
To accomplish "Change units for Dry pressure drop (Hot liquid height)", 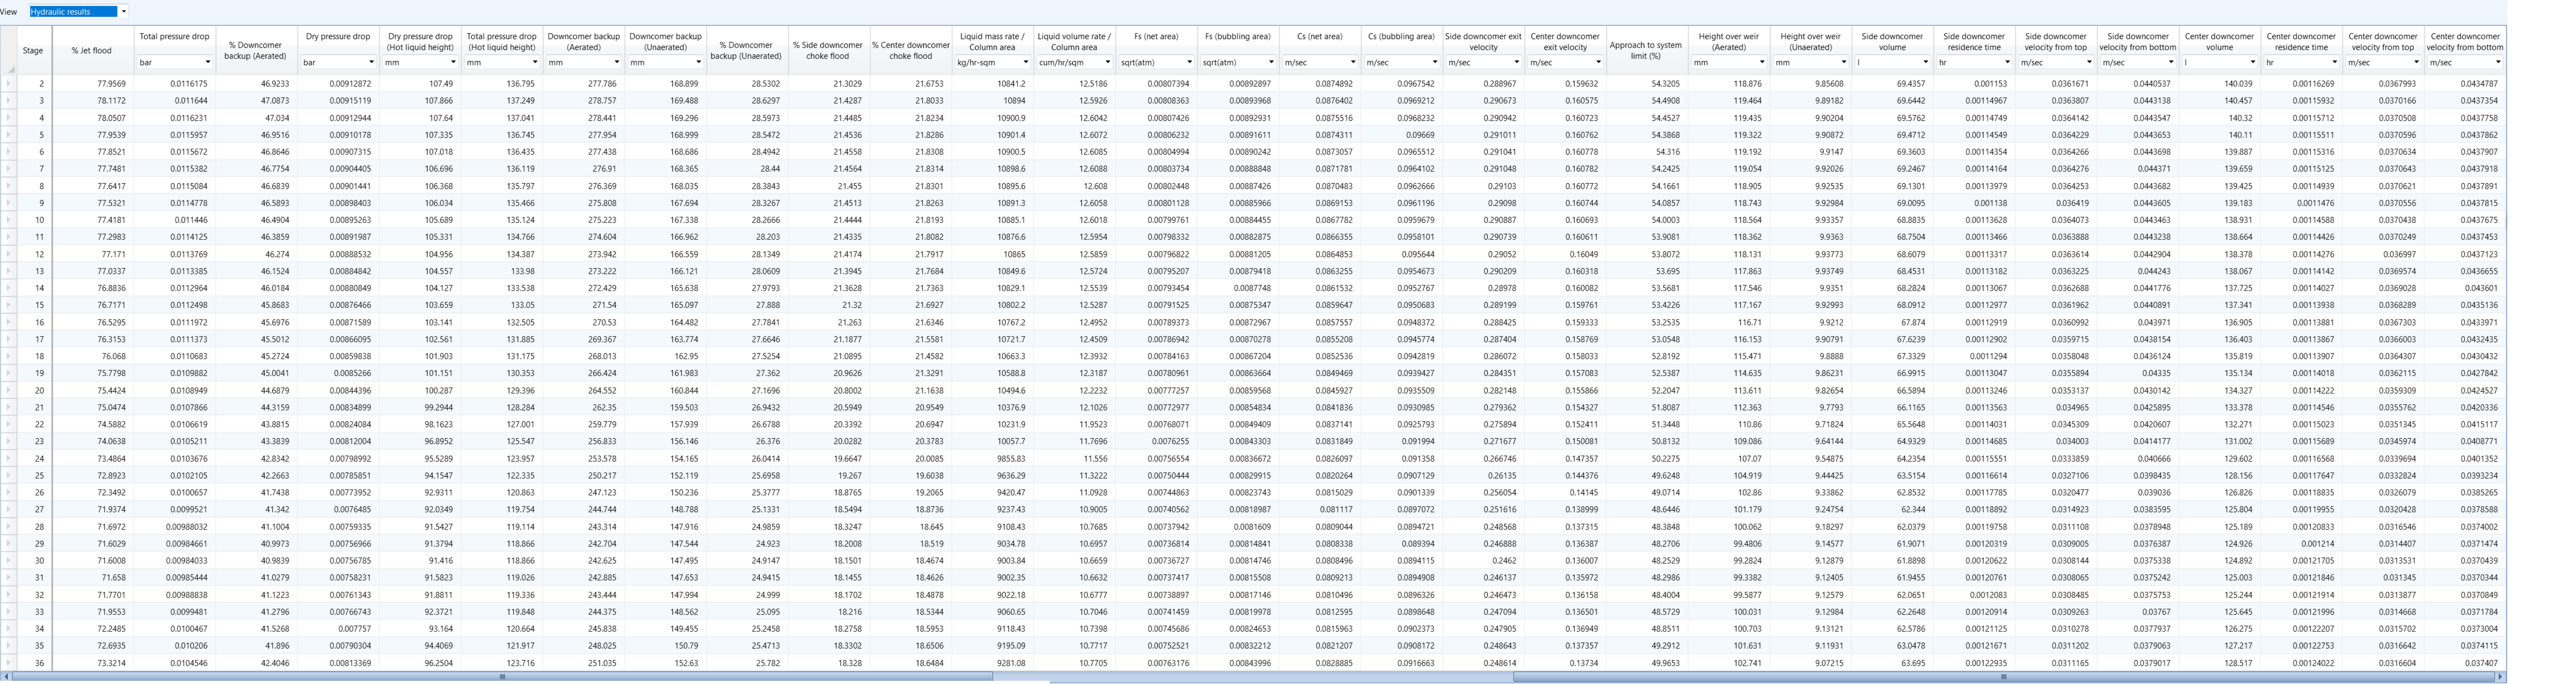I will [420, 62].
